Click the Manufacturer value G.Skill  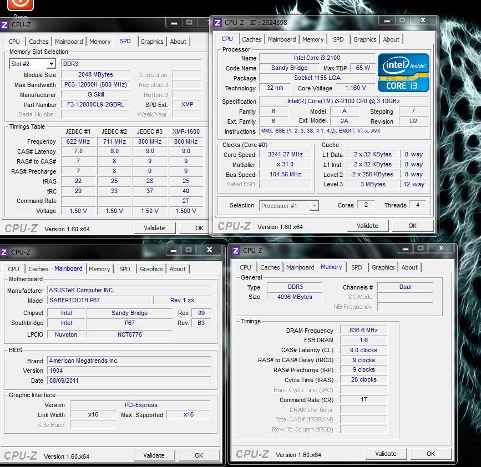(95, 94)
